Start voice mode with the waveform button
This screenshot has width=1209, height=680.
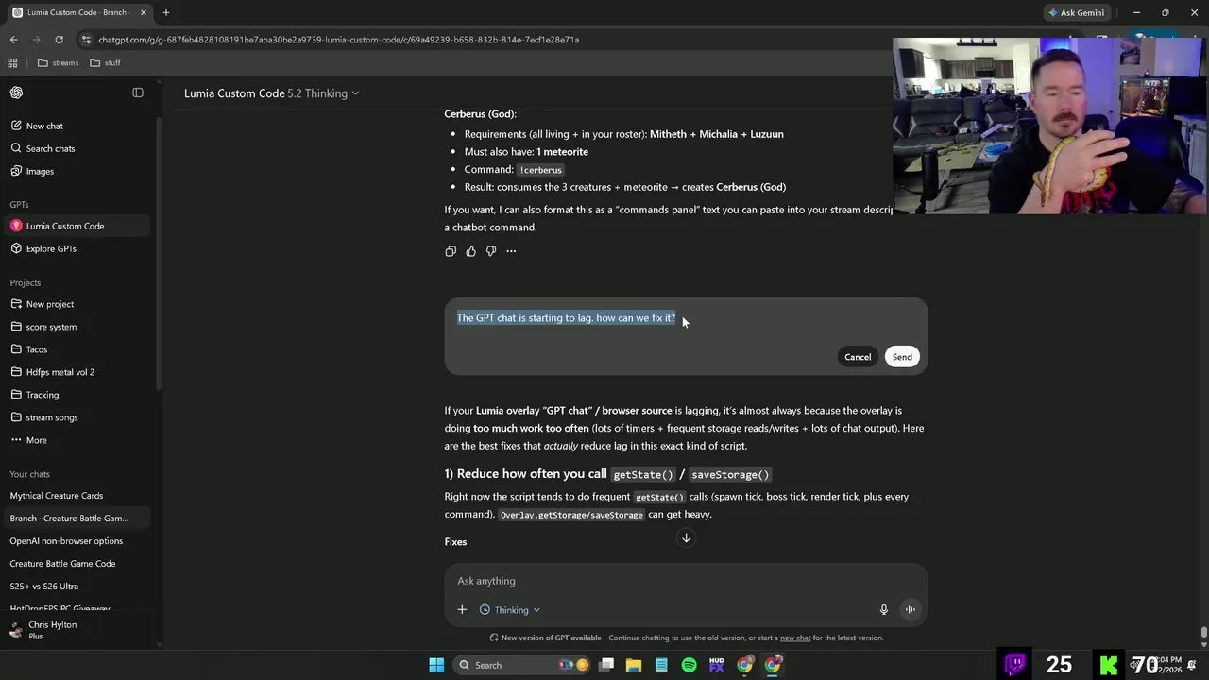coord(911,610)
